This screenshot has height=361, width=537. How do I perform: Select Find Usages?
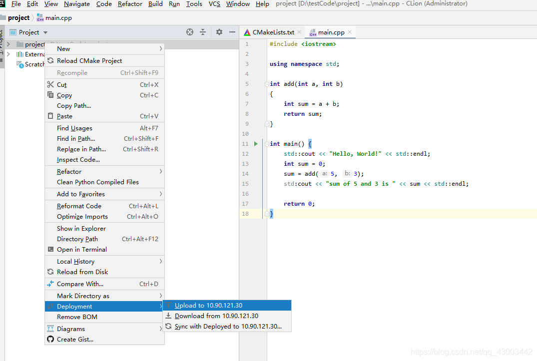(104, 128)
